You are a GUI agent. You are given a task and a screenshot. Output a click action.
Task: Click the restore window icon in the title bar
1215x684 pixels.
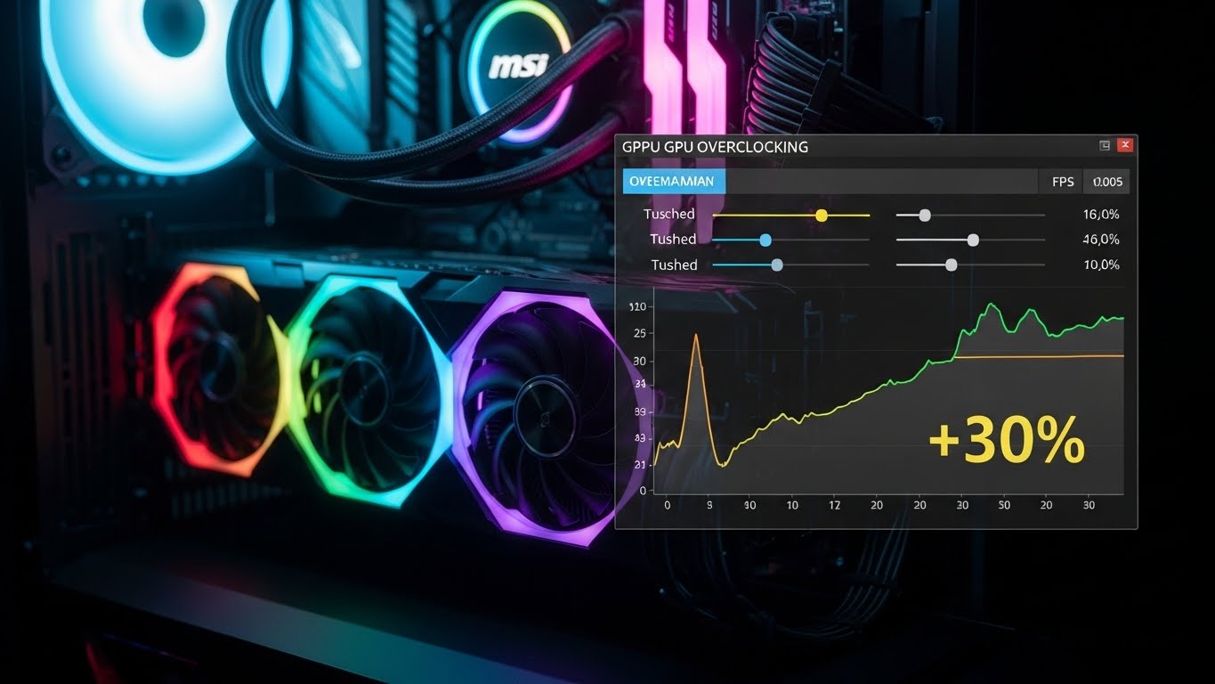coord(1105,145)
